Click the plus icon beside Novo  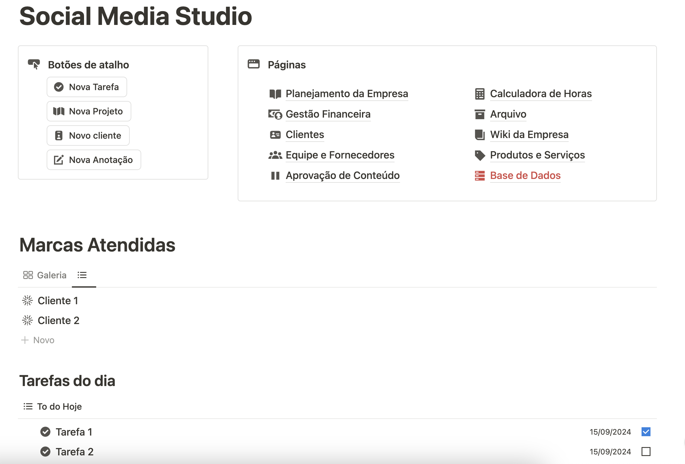pyautogui.click(x=25, y=340)
